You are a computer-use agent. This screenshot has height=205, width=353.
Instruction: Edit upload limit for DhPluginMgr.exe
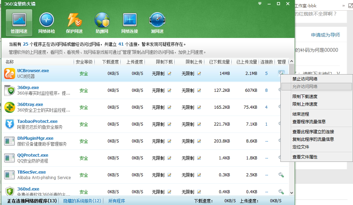click(199, 141)
